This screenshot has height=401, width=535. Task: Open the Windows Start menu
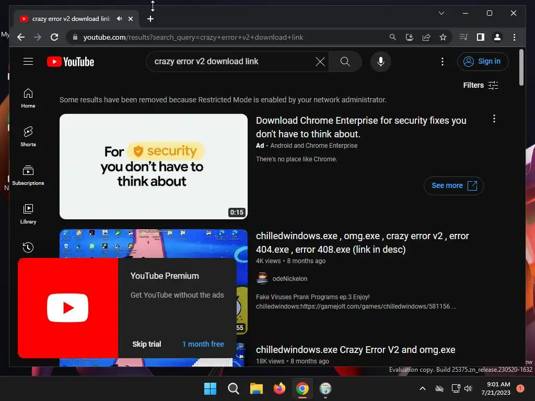[210, 388]
